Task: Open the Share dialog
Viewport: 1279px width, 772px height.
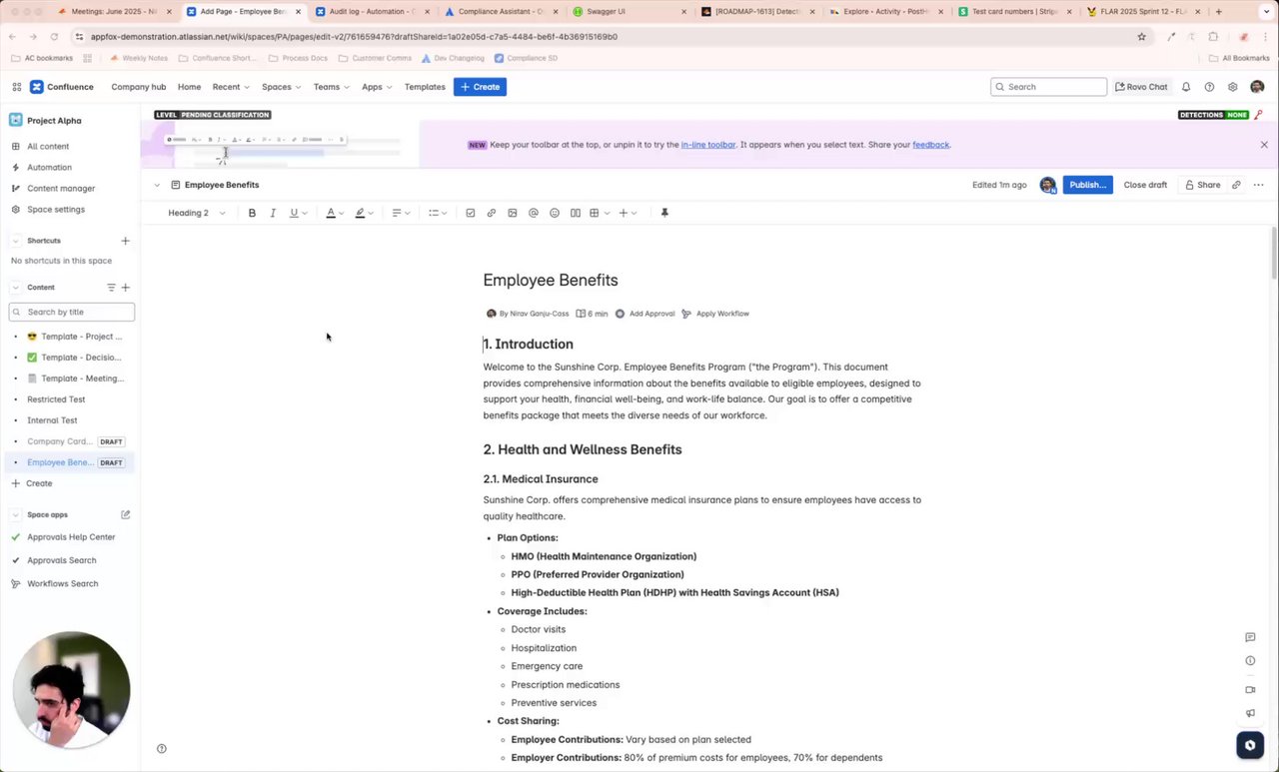Action: [1202, 185]
